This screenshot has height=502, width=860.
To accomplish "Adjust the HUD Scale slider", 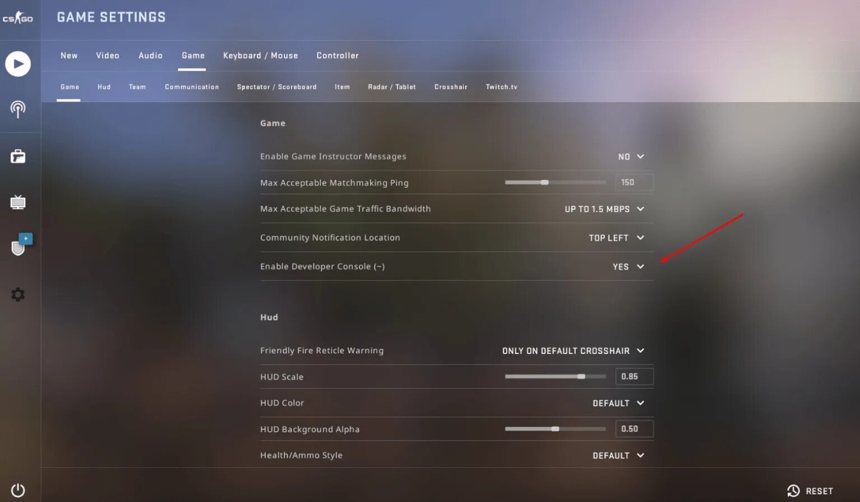I will pos(555,376).
